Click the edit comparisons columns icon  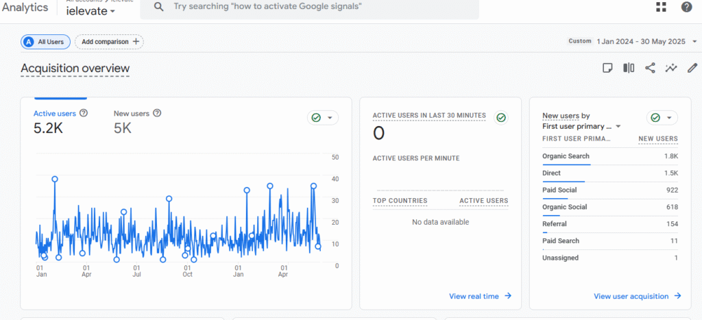[628, 68]
